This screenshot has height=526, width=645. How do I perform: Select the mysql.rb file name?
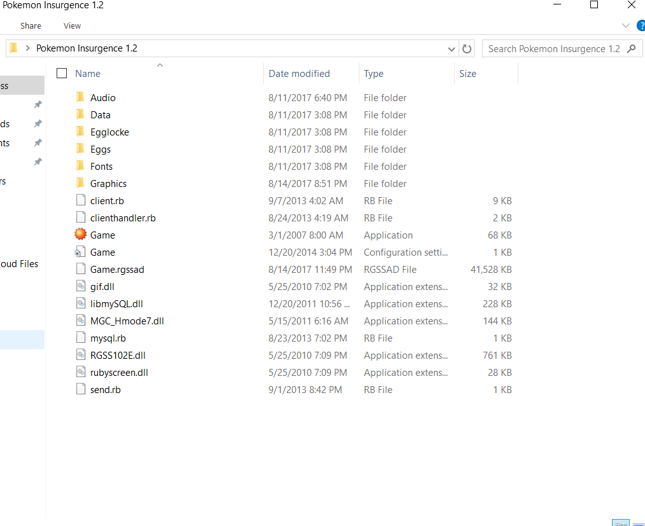[107, 338]
